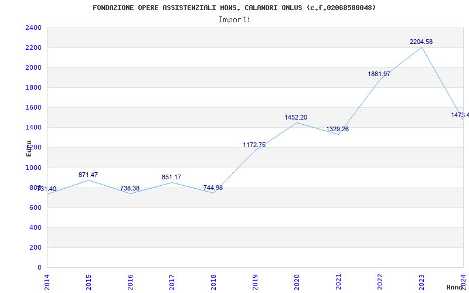The image size is (469, 293).
Task: Select the 744.98 data label
Action: tap(213, 188)
